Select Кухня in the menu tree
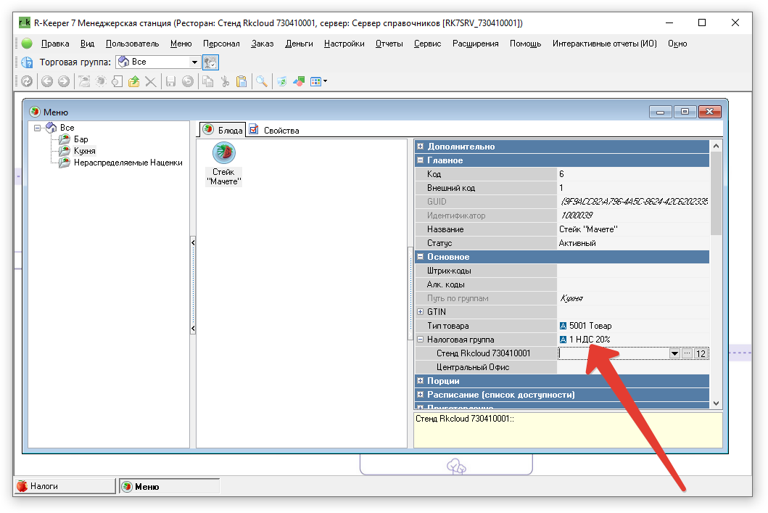 [84, 151]
